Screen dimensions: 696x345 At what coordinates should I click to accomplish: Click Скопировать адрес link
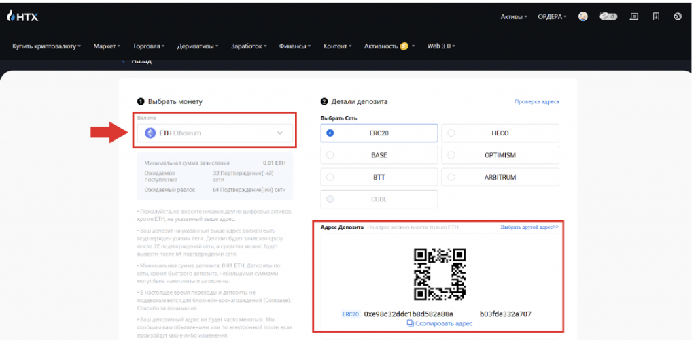click(443, 323)
